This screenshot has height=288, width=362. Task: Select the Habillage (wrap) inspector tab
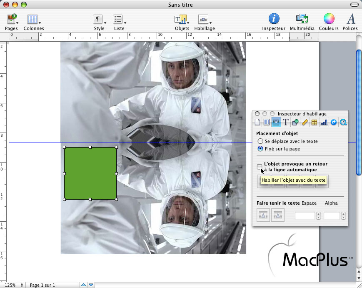[x=276, y=122]
